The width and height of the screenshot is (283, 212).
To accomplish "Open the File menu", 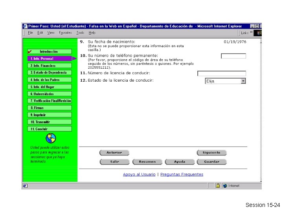I will pos(30,33).
